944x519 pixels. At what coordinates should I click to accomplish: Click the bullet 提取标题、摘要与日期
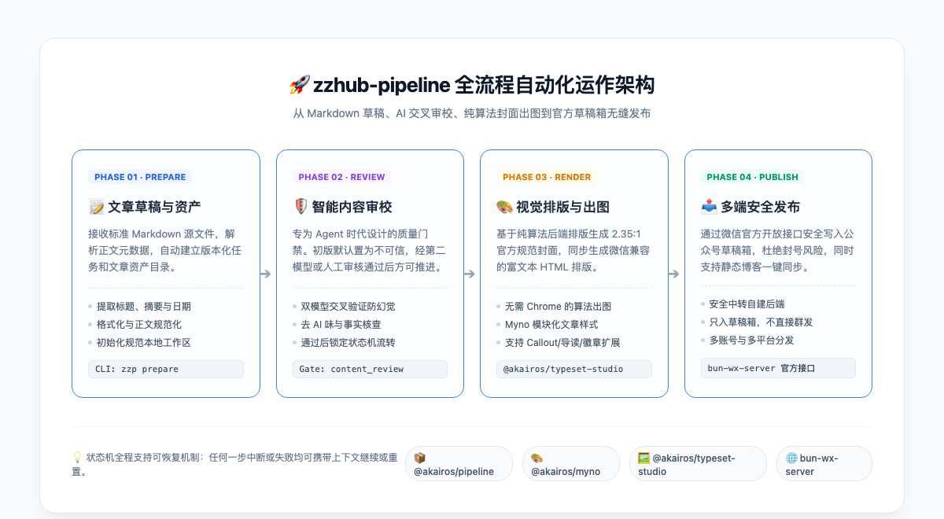coord(144,307)
